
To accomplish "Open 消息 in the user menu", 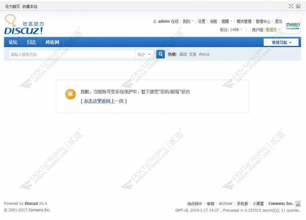I will point(213,21).
